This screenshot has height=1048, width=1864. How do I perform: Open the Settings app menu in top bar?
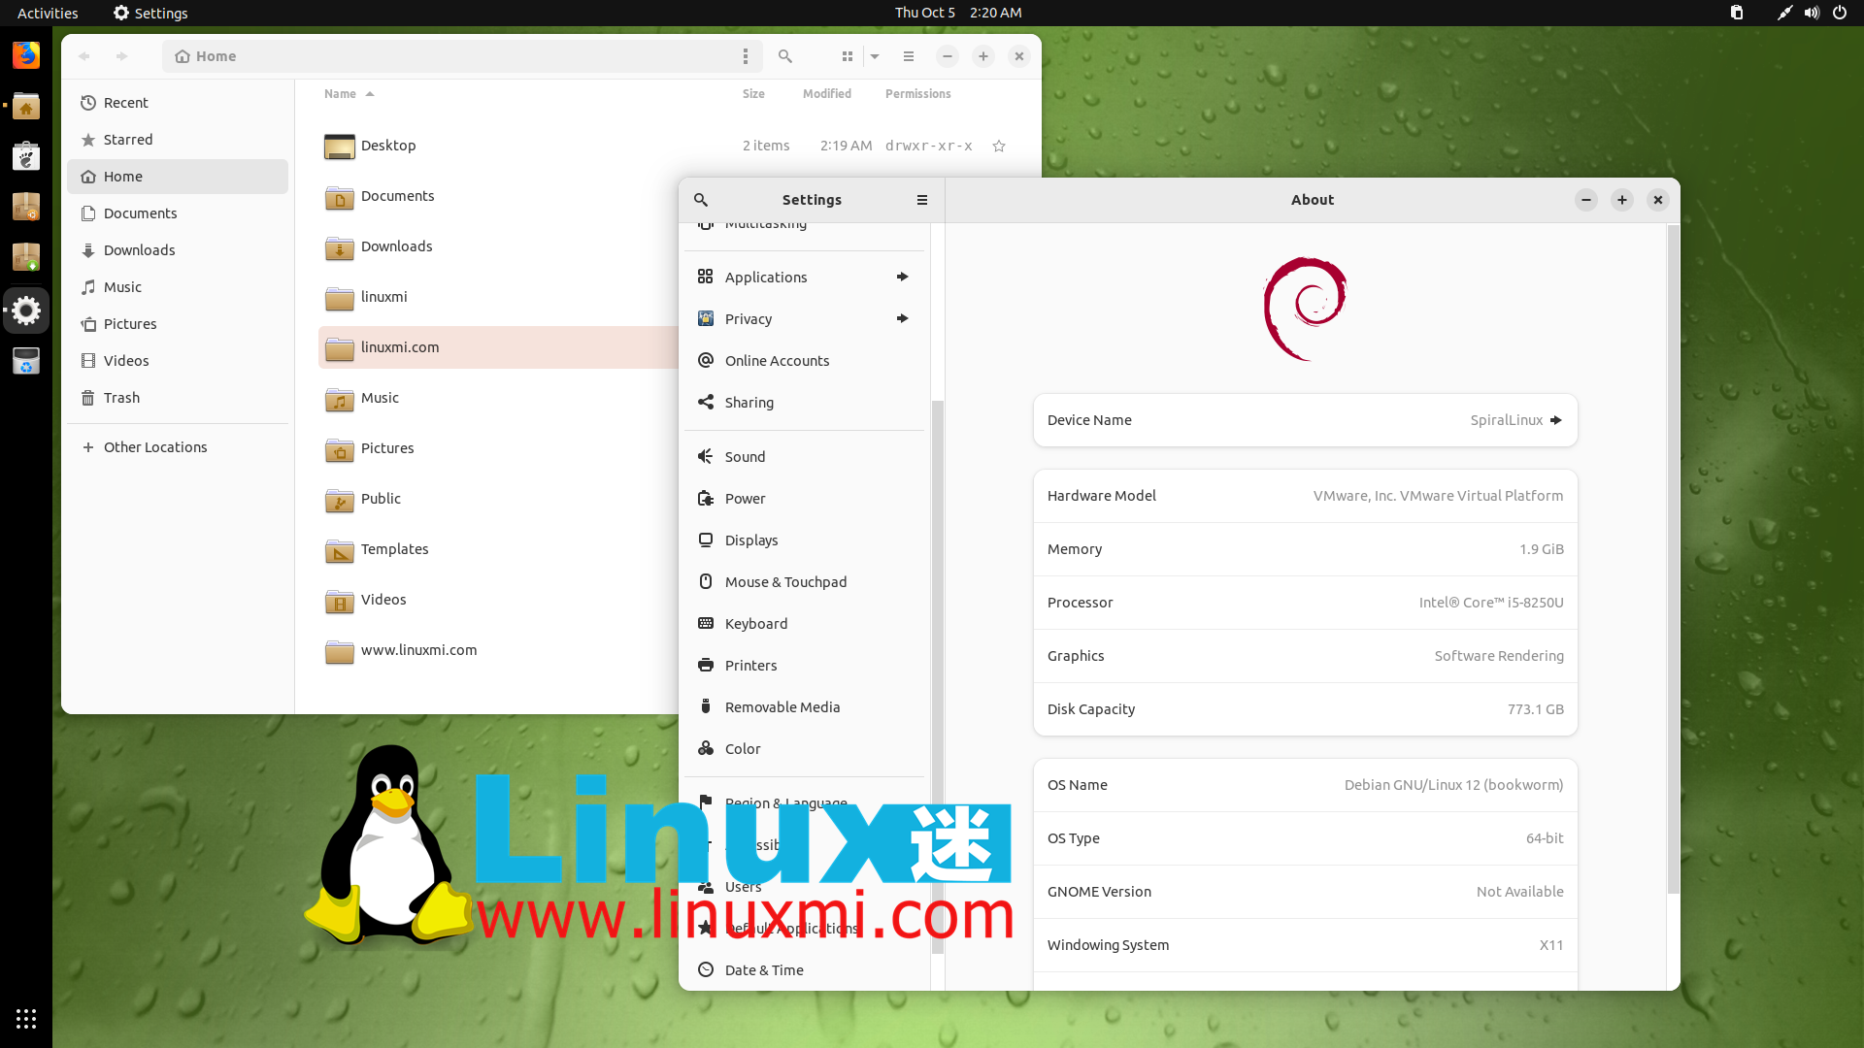pos(150,13)
